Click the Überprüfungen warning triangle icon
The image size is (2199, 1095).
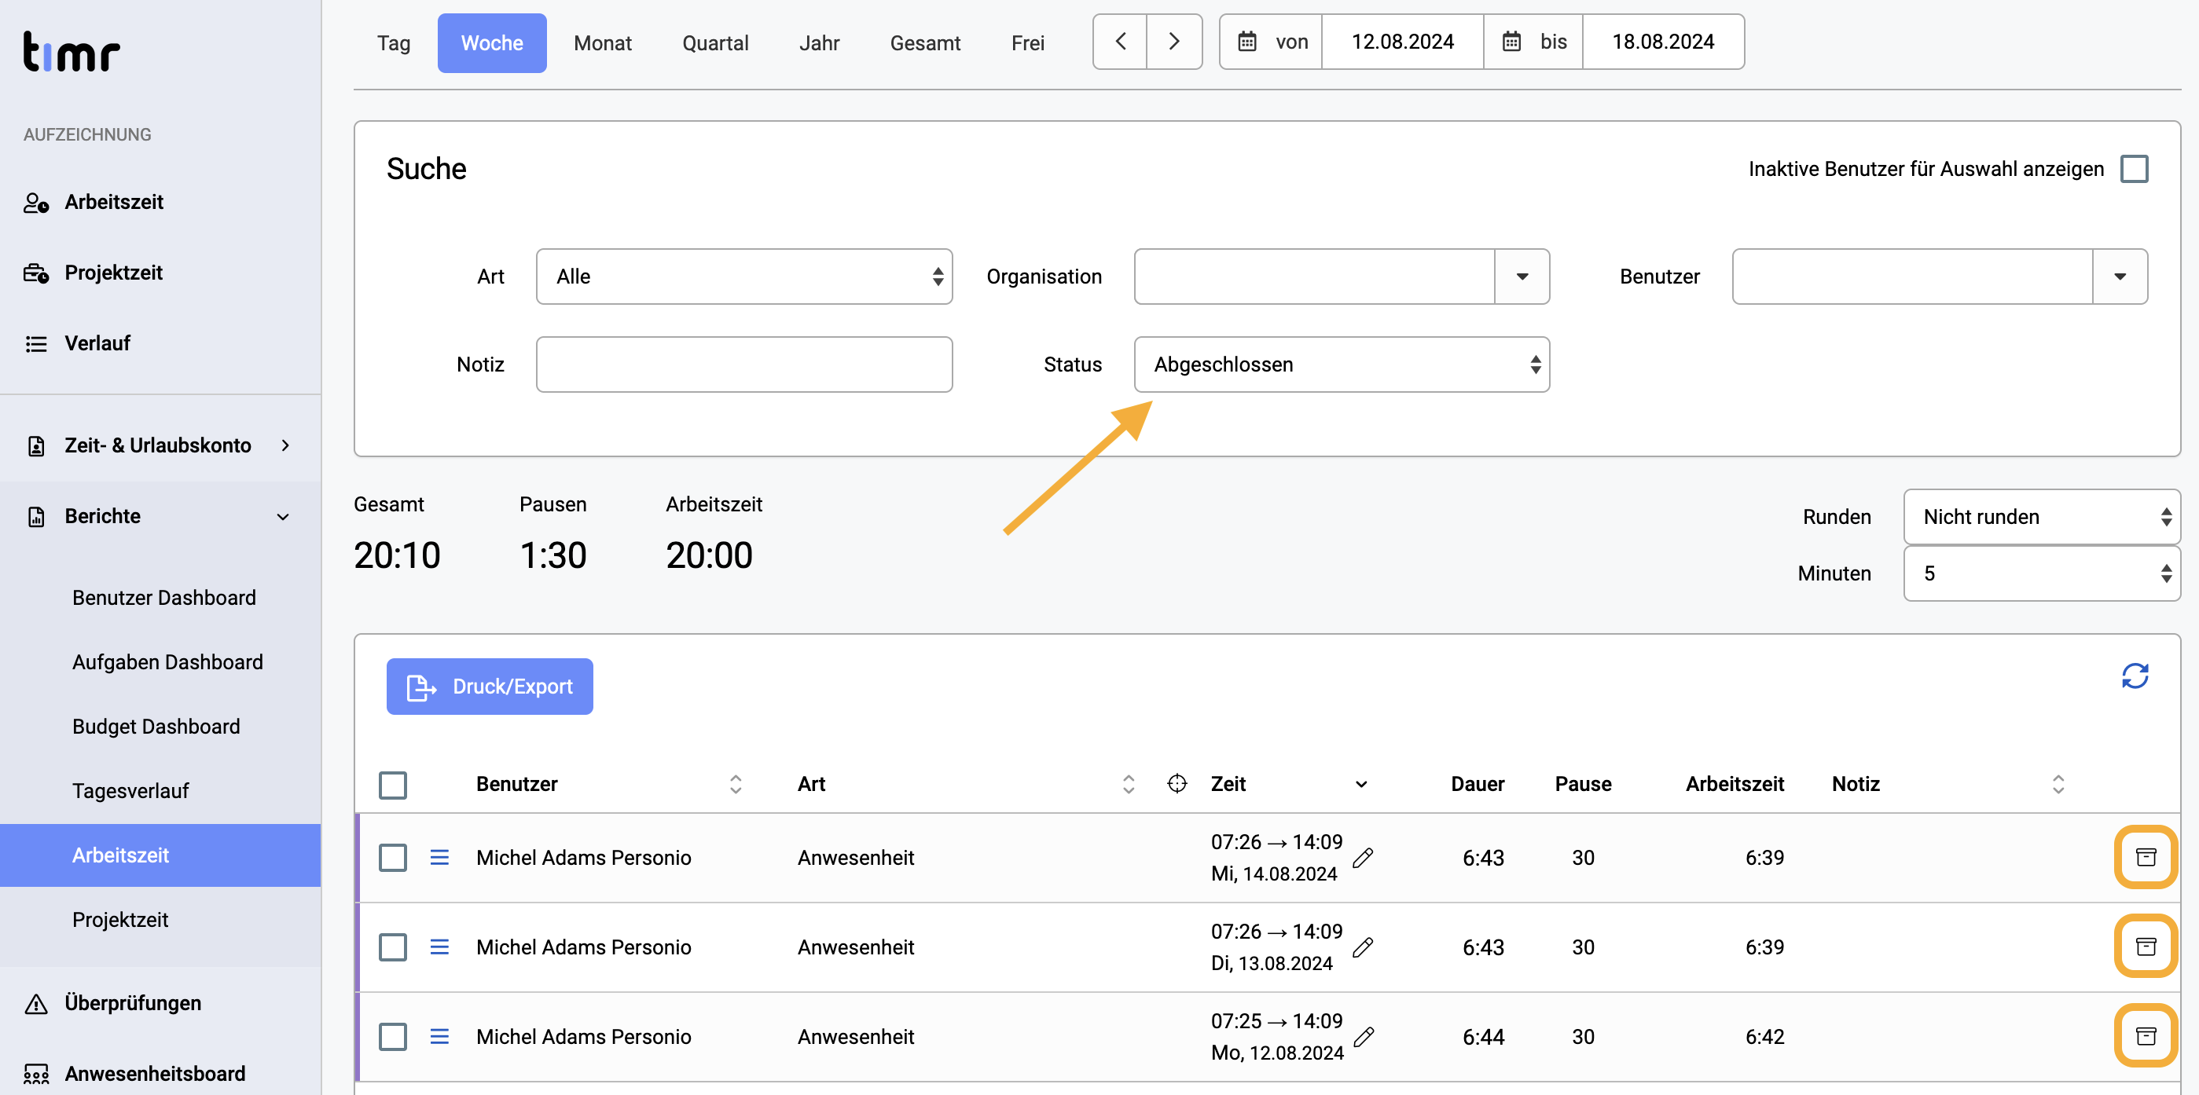tap(36, 1004)
